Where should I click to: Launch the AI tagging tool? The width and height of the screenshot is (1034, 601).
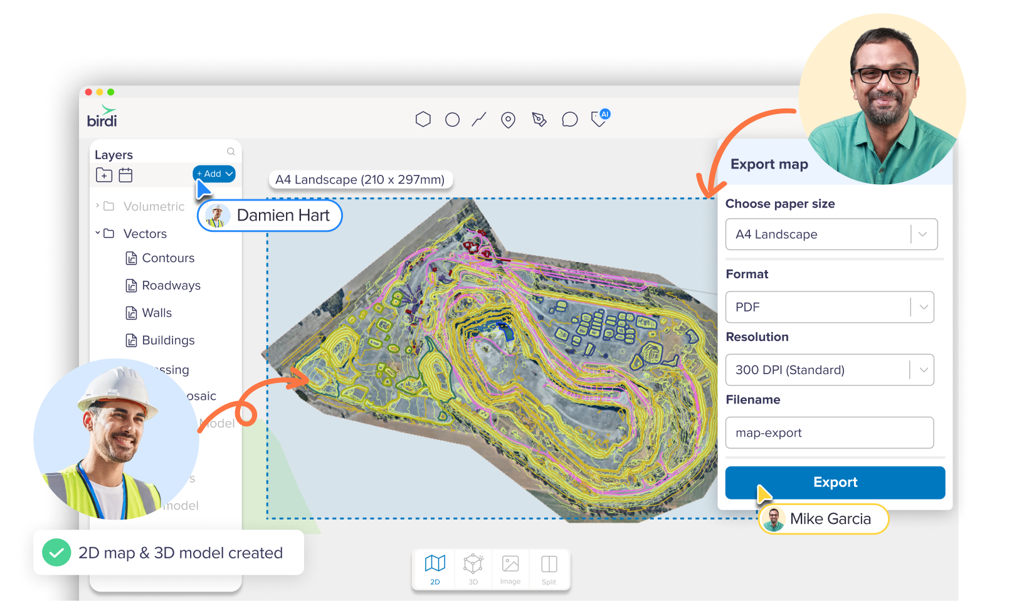pos(598,120)
